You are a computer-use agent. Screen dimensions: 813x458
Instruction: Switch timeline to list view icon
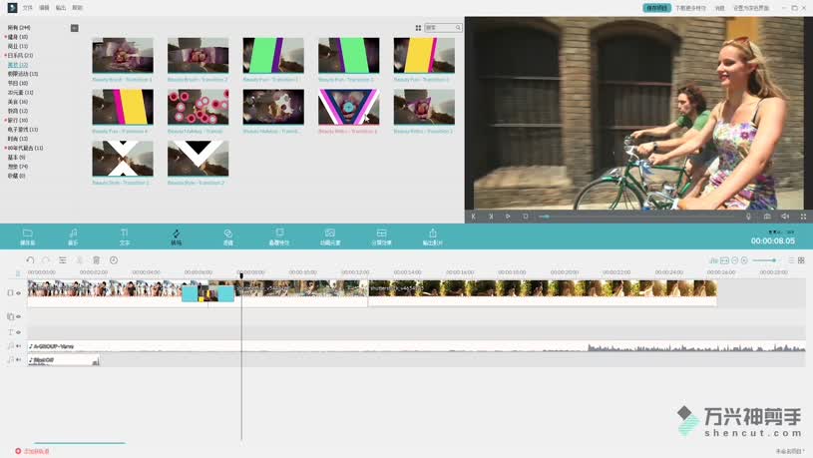click(x=791, y=260)
